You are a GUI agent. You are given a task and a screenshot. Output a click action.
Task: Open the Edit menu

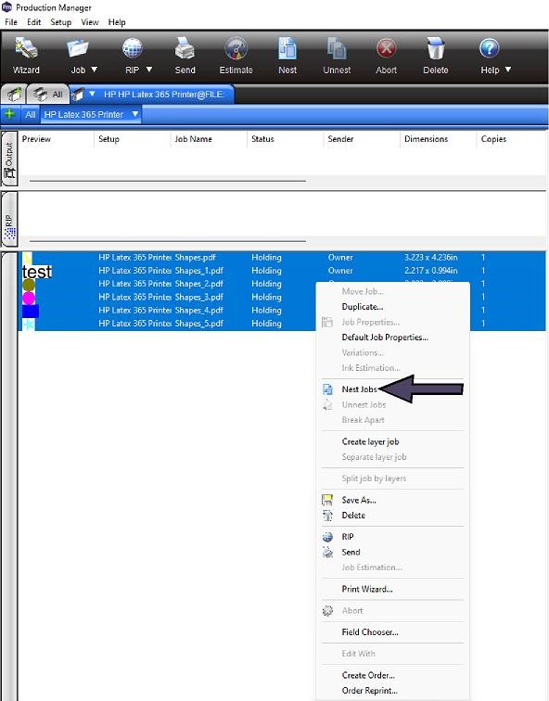34,22
